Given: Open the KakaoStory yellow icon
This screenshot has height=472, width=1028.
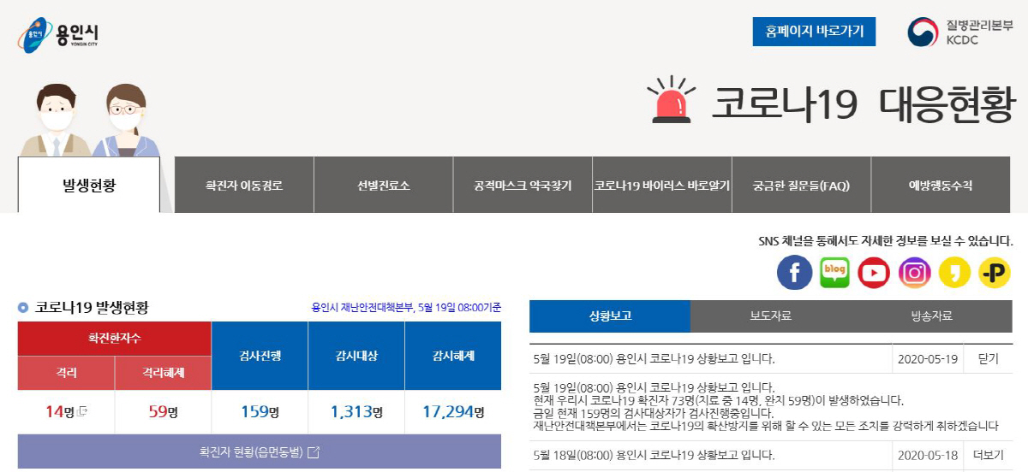Looking at the screenshot, I should tap(954, 273).
